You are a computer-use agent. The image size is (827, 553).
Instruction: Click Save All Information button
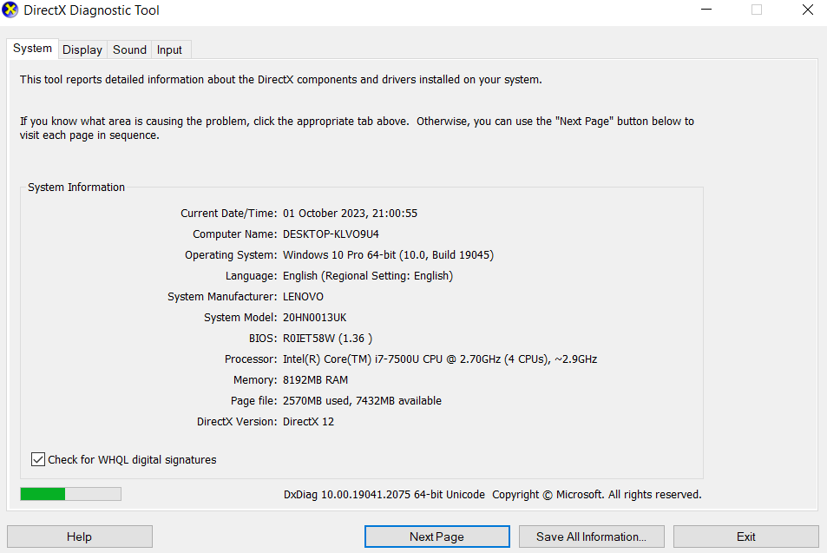click(x=591, y=537)
